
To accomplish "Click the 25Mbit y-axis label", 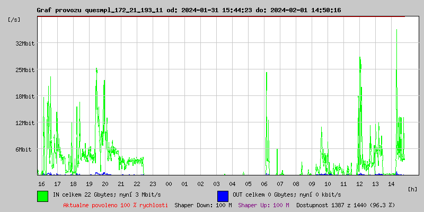I will (24, 70).
